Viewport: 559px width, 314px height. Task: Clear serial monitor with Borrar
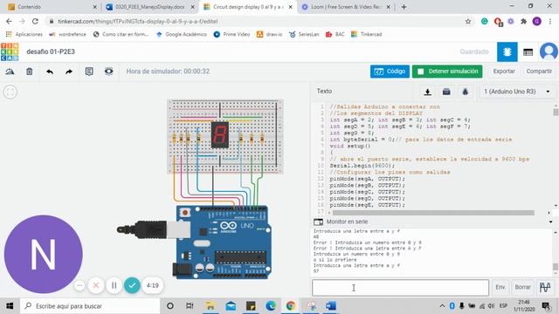pos(522,287)
